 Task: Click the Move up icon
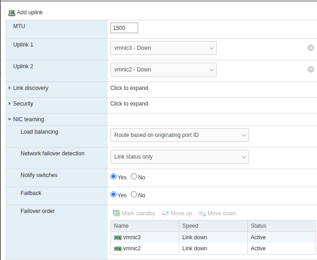tap(165, 213)
